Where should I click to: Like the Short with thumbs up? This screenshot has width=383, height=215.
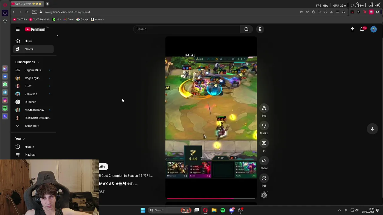pyautogui.click(x=264, y=108)
